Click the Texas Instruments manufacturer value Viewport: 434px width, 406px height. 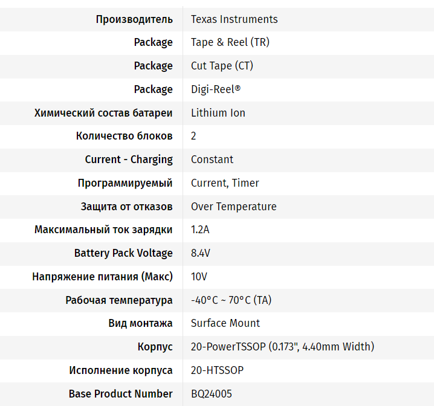coord(234,19)
